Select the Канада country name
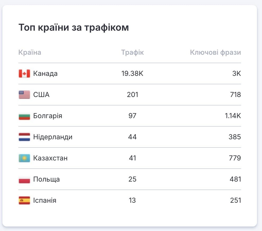The height and width of the screenshot is (231, 262). (45, 73)
